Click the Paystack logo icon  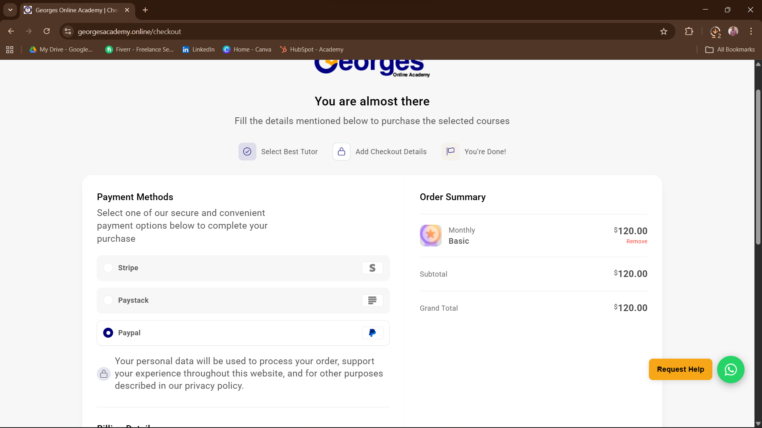[372, 300]
